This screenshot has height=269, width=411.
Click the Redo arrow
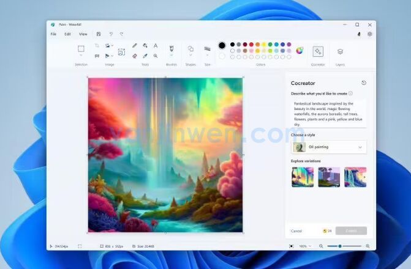(x=121, y=34)
